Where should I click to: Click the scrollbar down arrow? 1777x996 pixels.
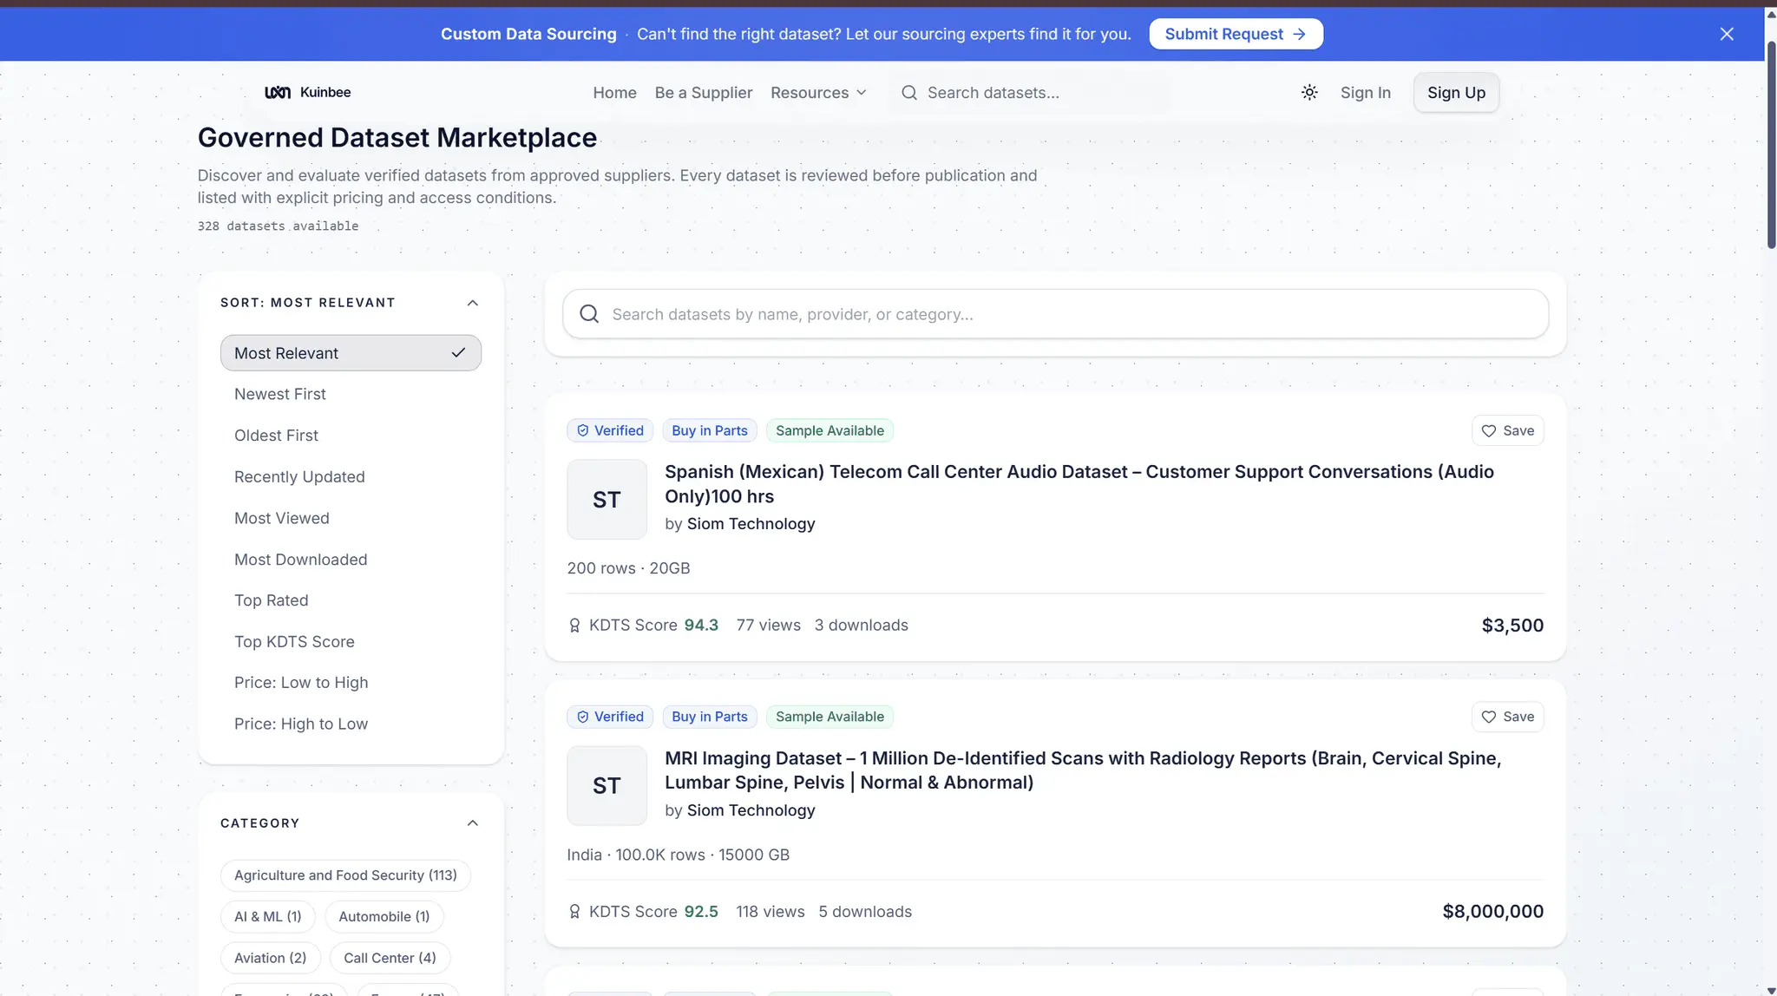point(1771,990)
